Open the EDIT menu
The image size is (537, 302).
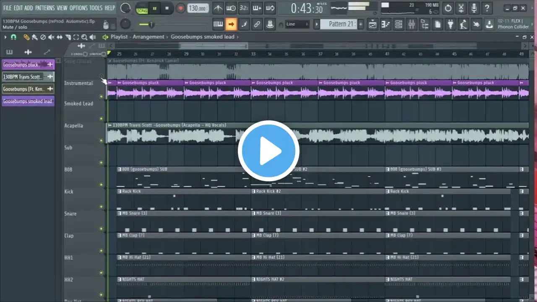pos(18,8)
